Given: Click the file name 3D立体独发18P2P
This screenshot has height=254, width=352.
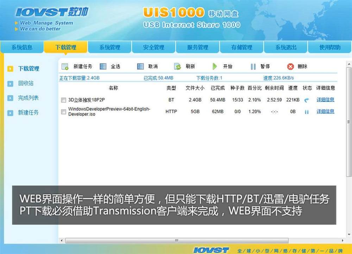Looking at the screenshot, I should tap(87, 100).
